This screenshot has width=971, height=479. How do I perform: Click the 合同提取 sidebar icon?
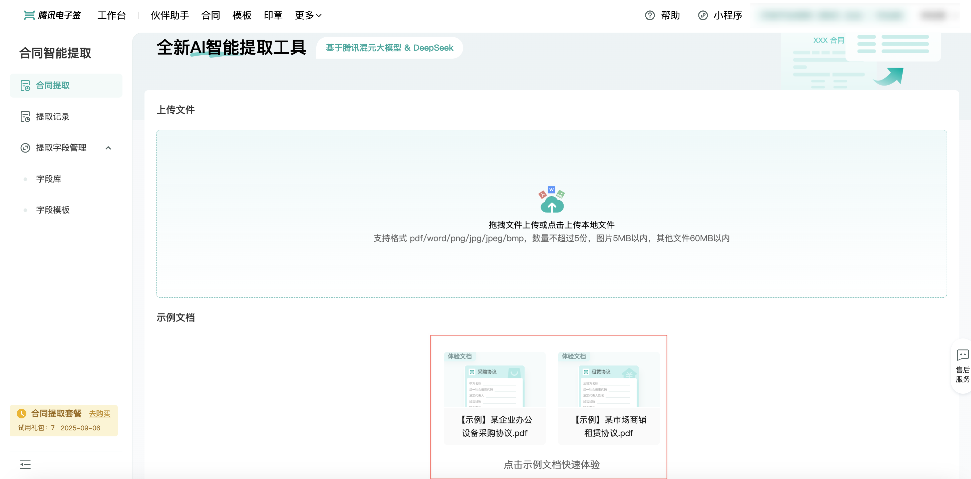point(25,85)
